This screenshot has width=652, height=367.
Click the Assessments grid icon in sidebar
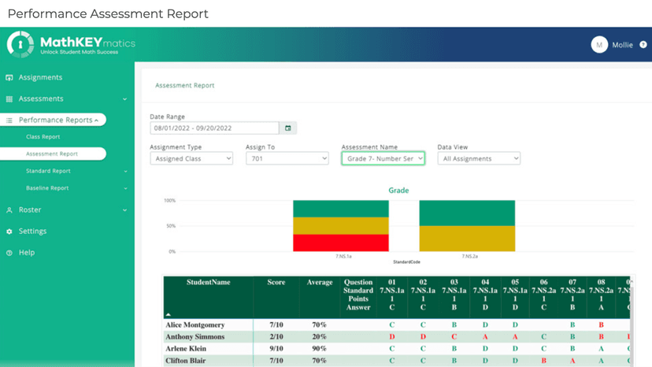pos(9,99)
